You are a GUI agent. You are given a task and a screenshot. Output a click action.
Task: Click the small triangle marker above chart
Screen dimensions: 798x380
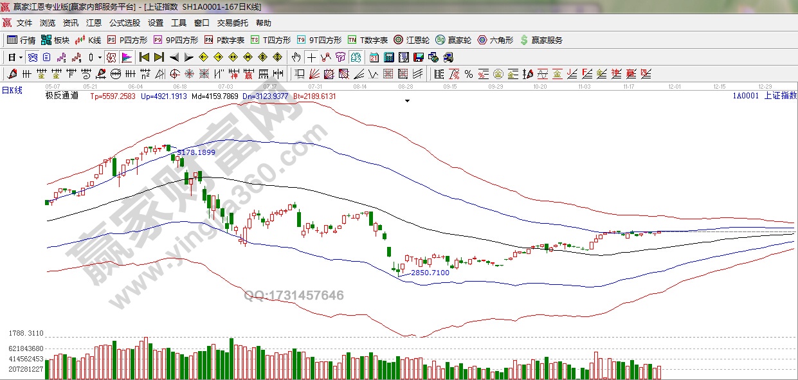pyautogui.click(x=407, y=101)
